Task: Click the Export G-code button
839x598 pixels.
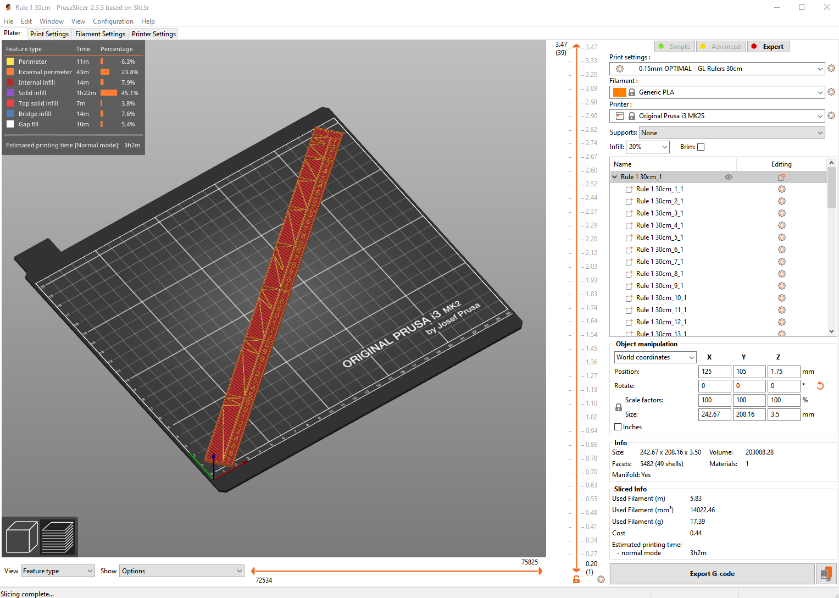Action: [712, 574]
